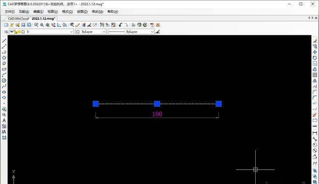Click the middle blue grip on line
Viewport: 319px width, 184px height.
tap(157, 104)
